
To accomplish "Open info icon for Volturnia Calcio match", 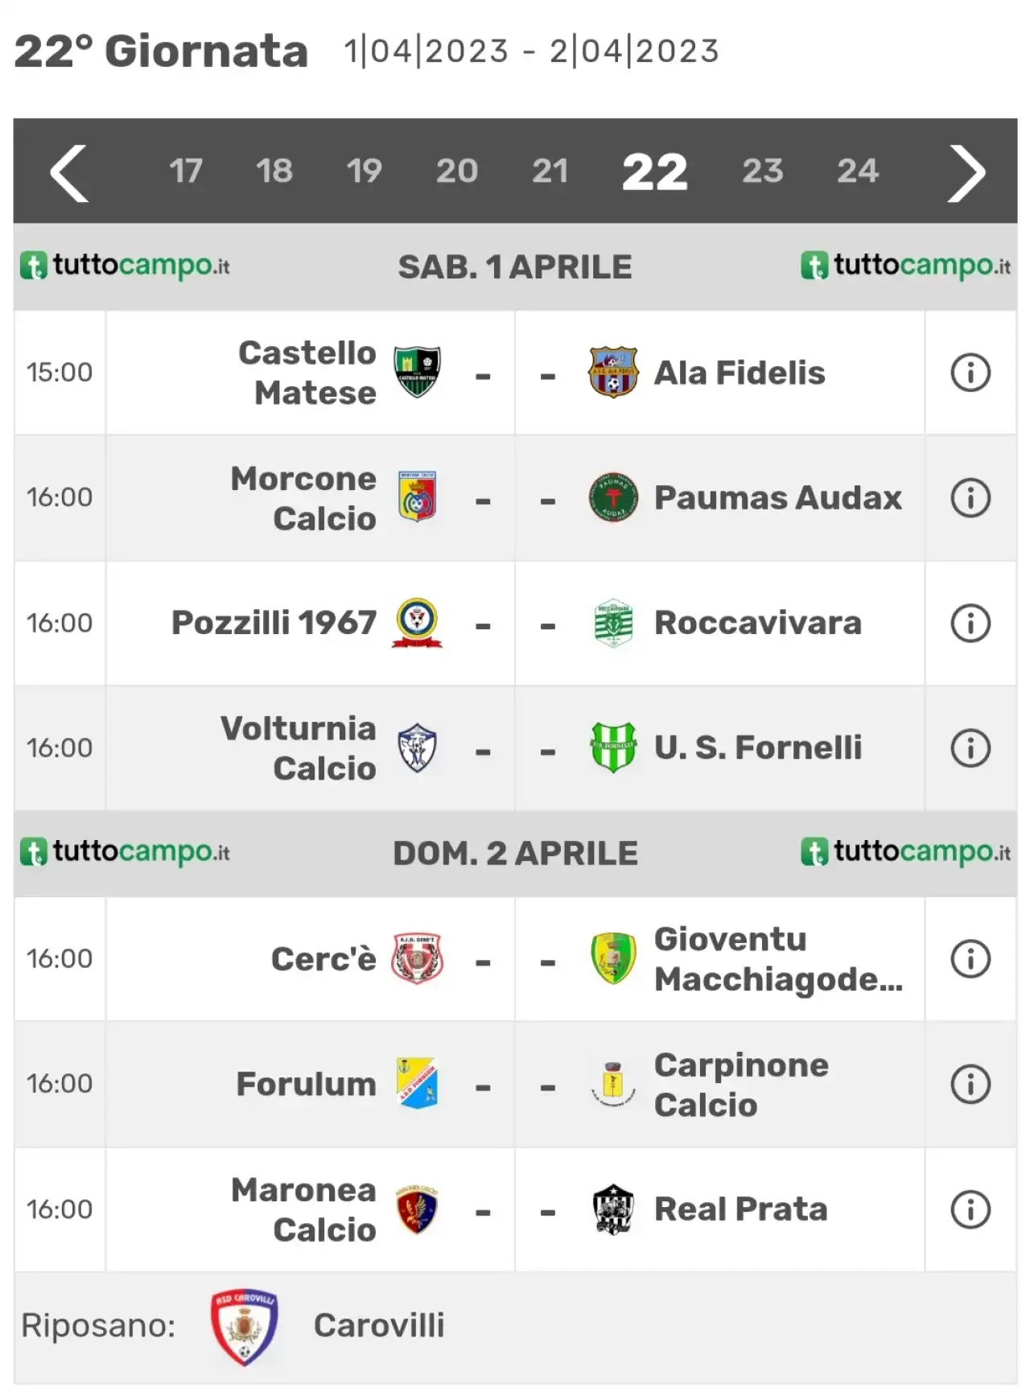I will pyautogui.click(x=970, y=748).
